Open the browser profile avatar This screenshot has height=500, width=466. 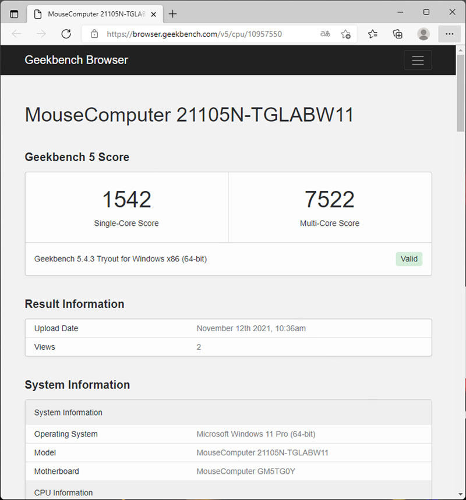pyautogui.click(x=423, y=34)
